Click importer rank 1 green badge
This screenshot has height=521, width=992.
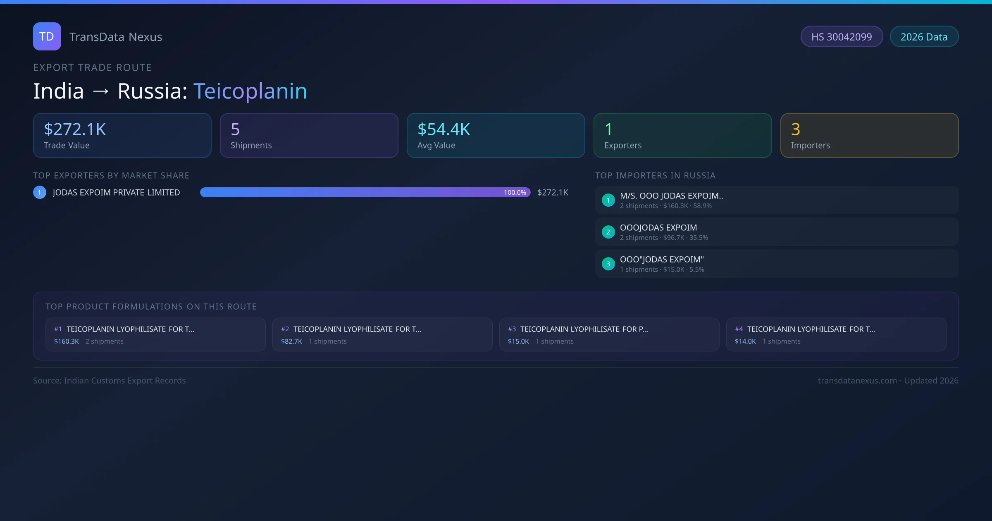click(x=608, y=200)
